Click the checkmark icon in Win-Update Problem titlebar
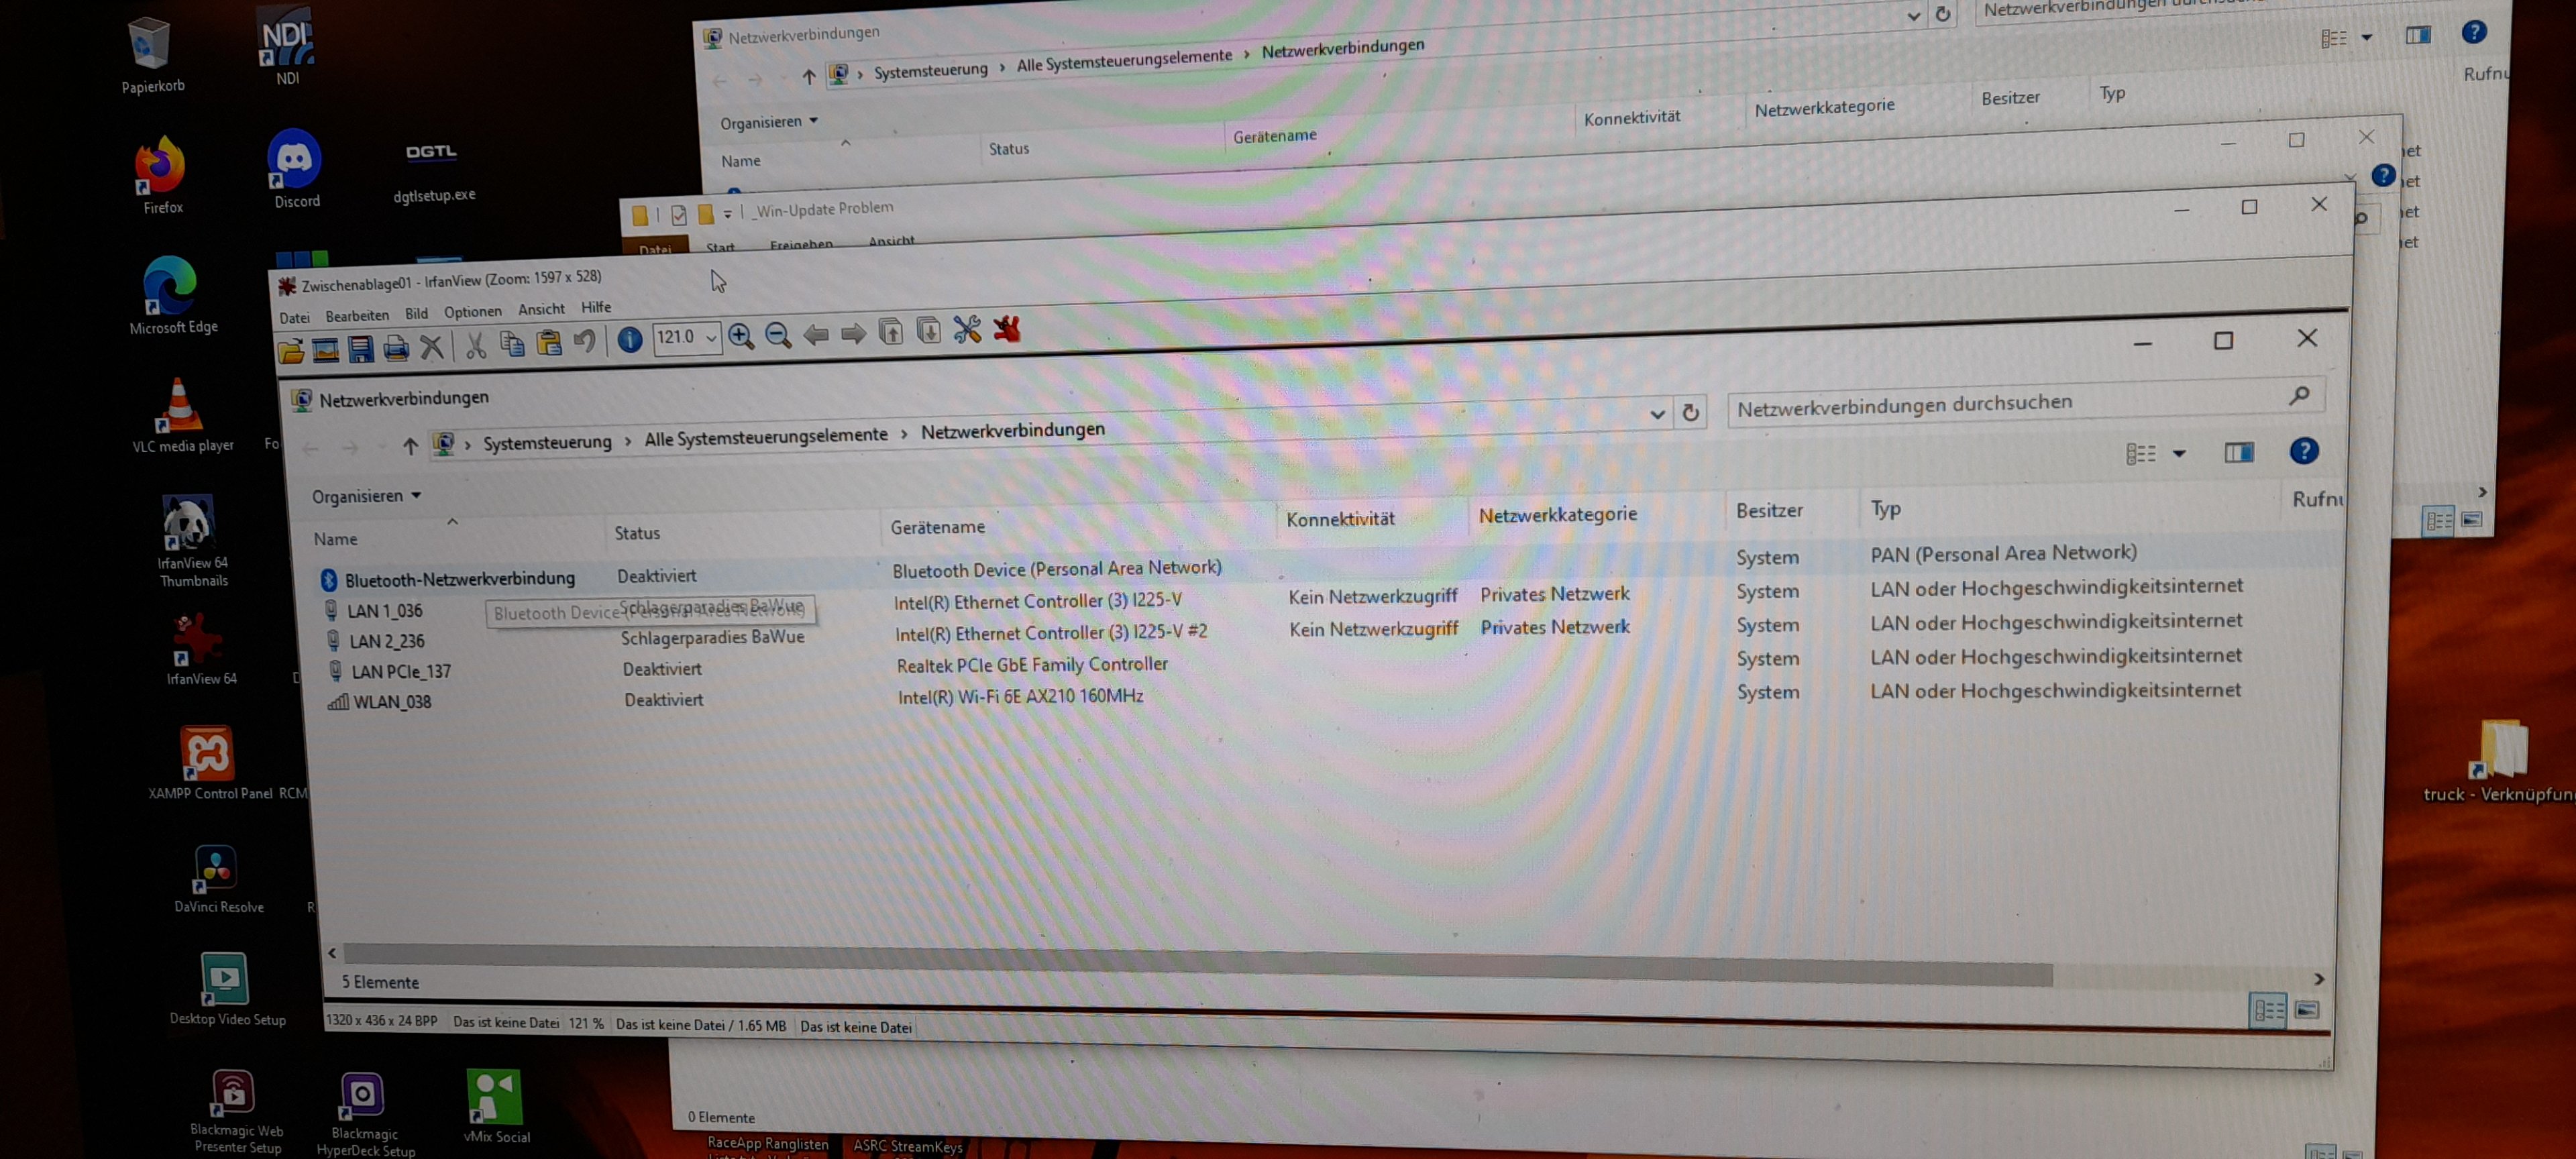Viewport: 2576px width, 1159px height. click(679, 215)
